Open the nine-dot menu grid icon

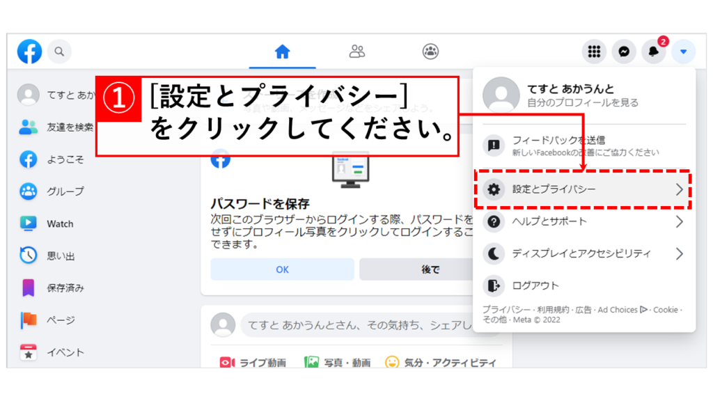(x=595, y=52)
